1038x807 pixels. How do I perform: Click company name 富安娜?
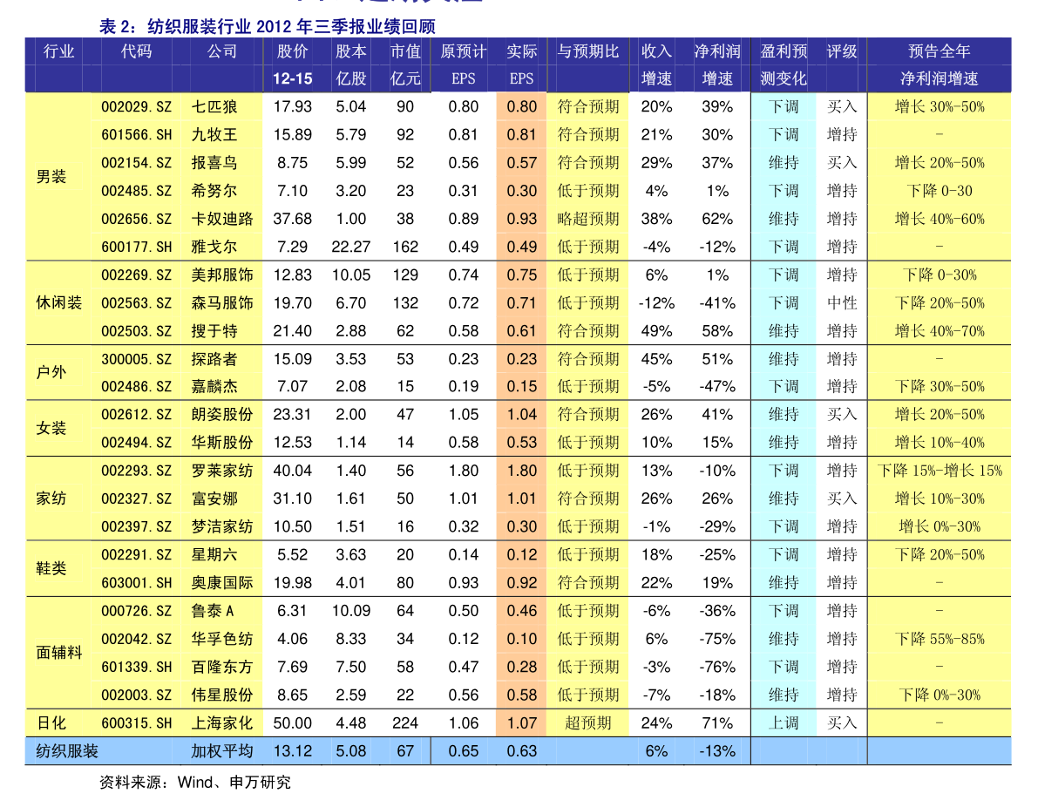214,498
